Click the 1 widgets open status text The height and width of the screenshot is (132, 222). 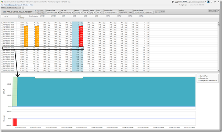pos(183,5)
